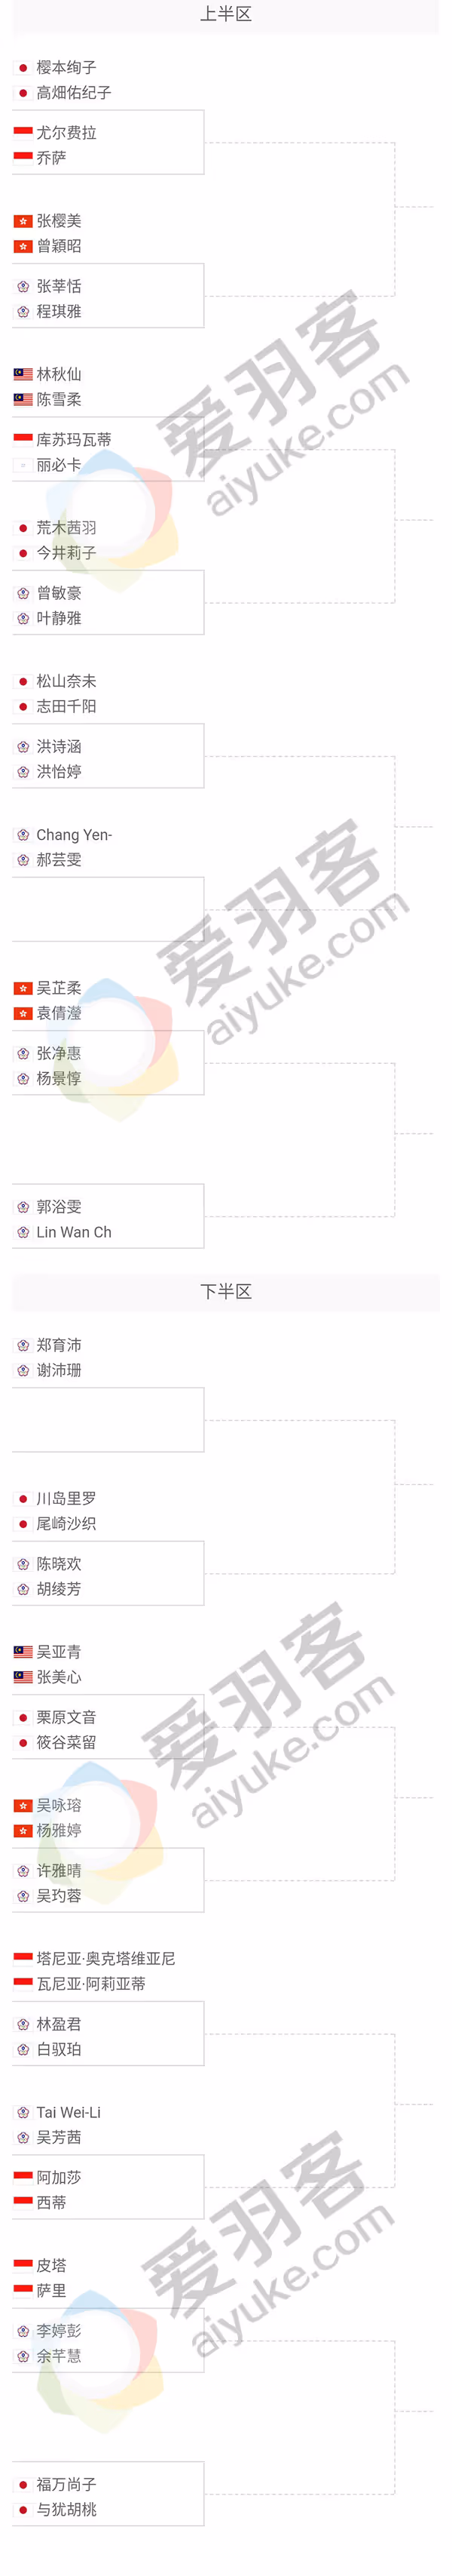Click the Malaysia flag next to 林秋仙
This screenshot has width=452, height=2576.
pos(23,374)
